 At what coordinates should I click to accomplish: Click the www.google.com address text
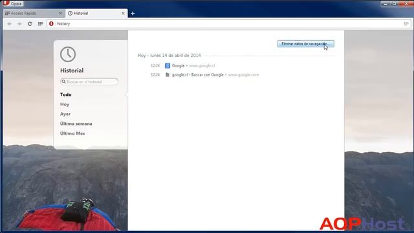click(243, 75)
